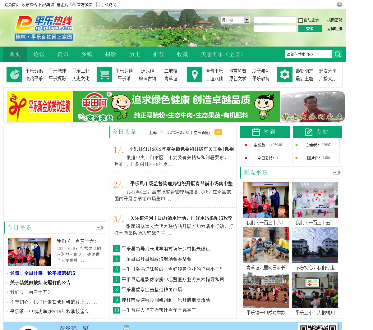Open 更多 in 今日平乐 section
Viewport: 373px width, 330px height.
100,228
